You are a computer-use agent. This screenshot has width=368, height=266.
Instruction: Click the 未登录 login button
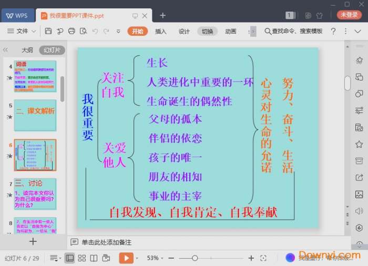tap(349, 15)
